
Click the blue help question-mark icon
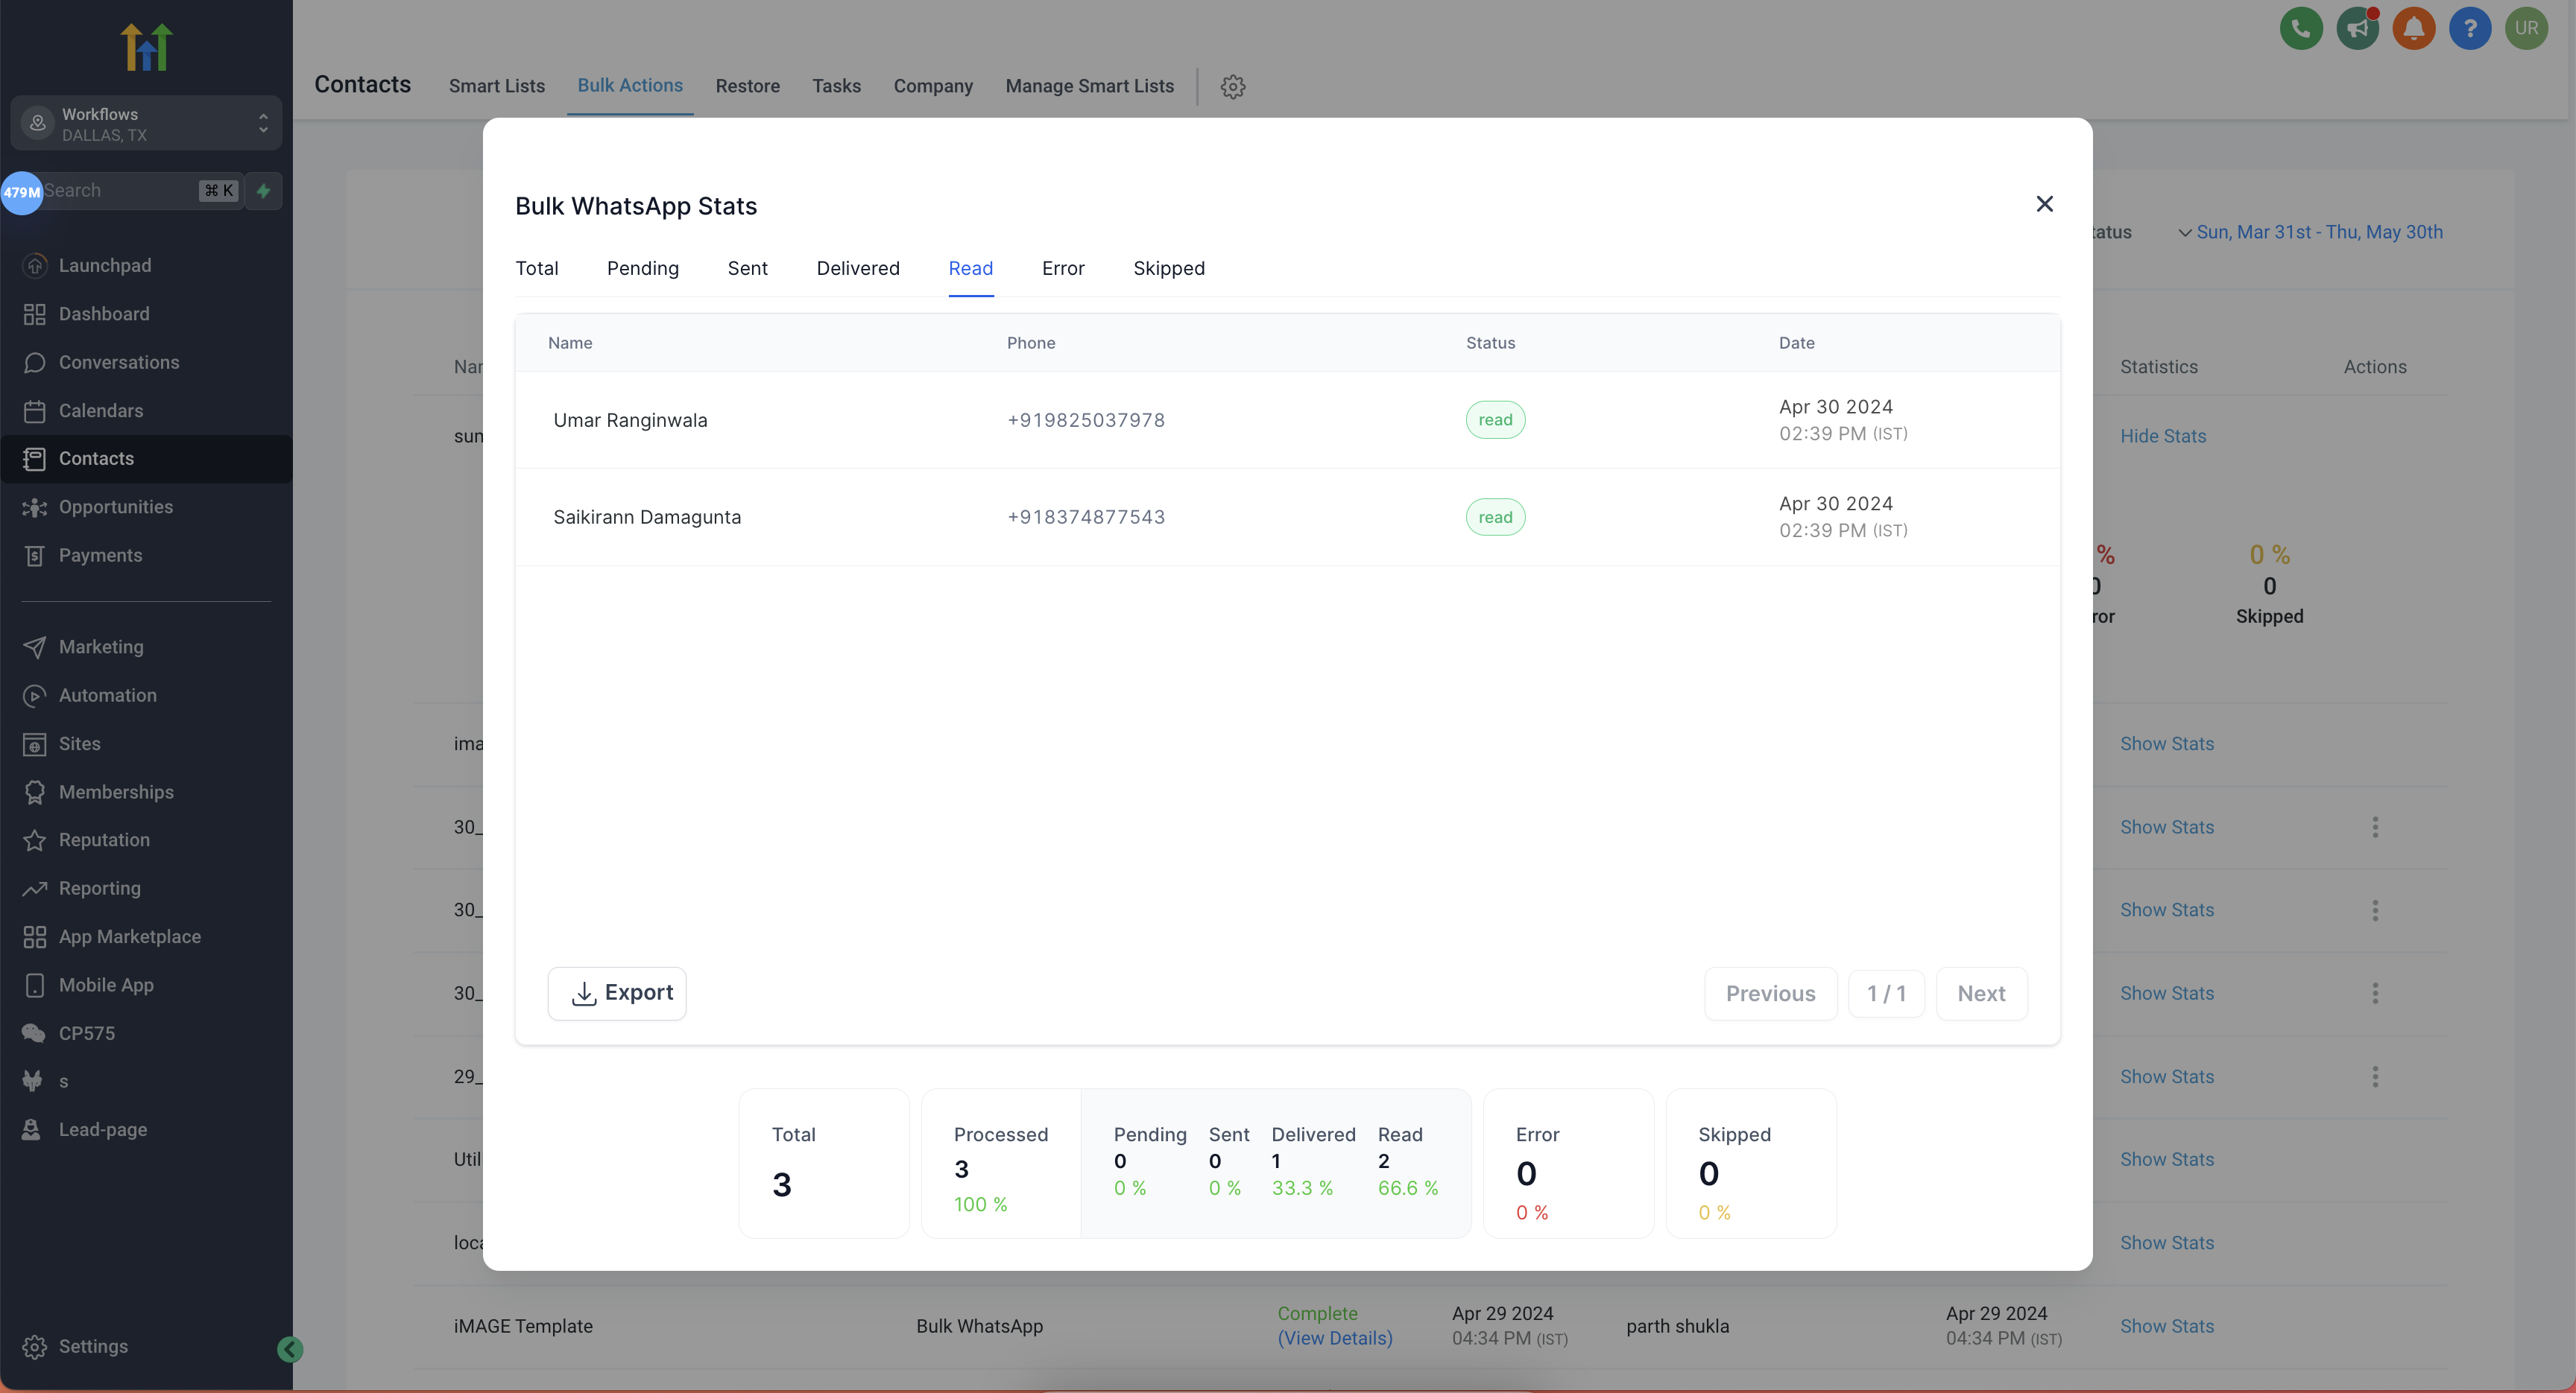[2469, 28]
